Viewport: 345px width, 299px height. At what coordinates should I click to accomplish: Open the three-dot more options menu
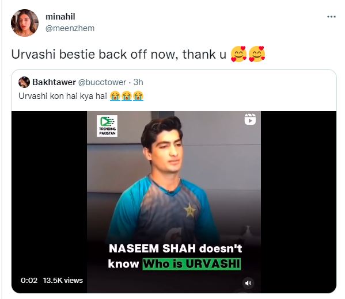(331, 17)
